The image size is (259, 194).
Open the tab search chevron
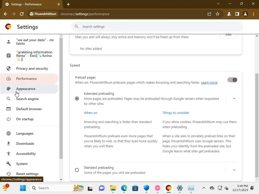click(218, 4)
